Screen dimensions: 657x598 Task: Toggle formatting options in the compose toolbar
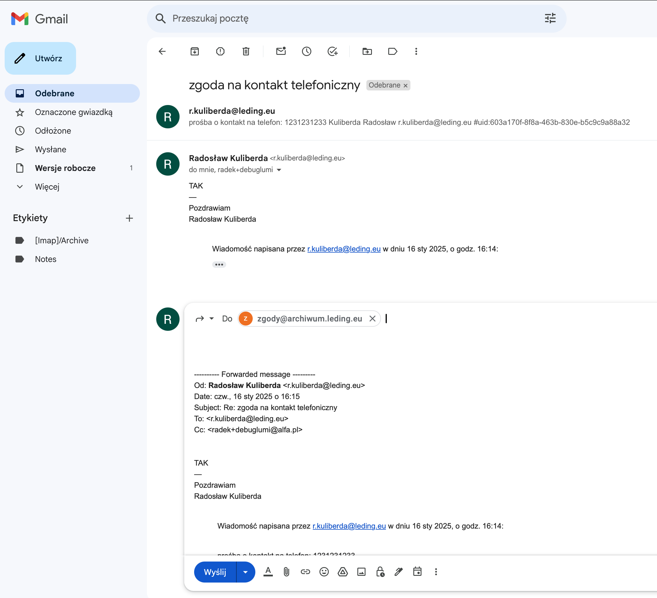[x=268, y=571]
